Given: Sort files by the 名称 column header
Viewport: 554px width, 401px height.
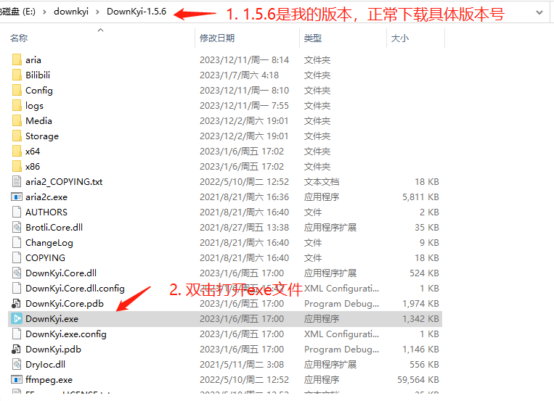Looking at the screenshot, I should pyautogui.click(x=20, y=38).
